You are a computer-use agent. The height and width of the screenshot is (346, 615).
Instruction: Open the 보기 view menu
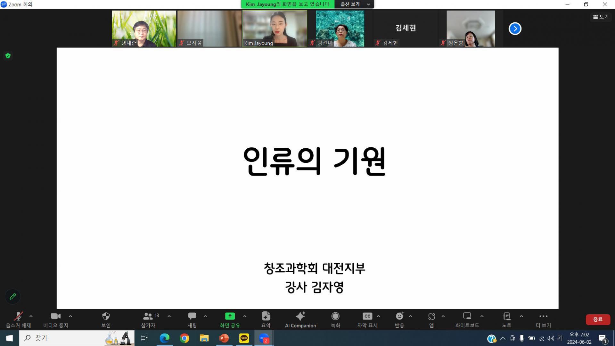click(x=601, y=17)
